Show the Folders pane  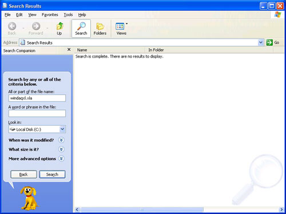click(100, 29)
